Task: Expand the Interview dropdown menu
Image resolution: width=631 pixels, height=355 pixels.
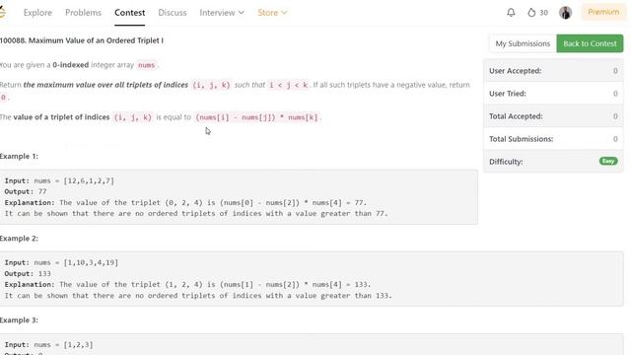Action: pos(222,13)
